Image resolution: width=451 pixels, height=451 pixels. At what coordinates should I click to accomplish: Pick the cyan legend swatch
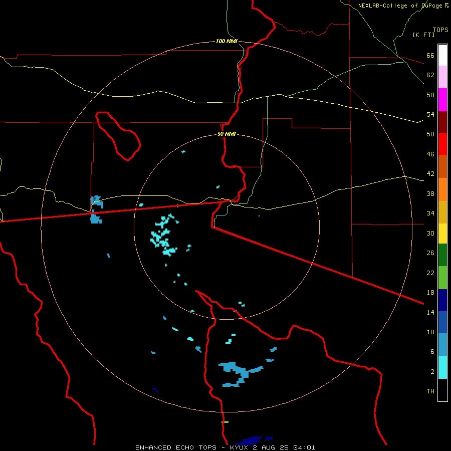(442, 367)
